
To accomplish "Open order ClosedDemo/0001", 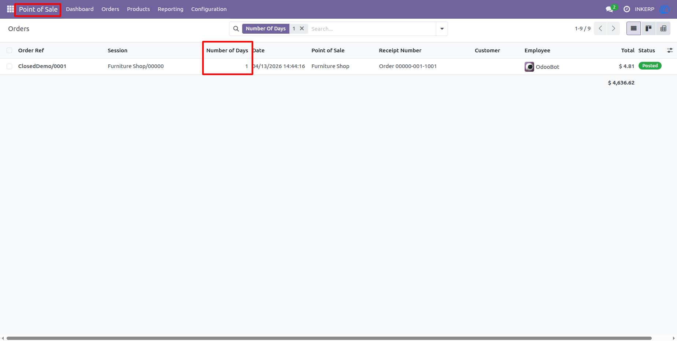I will [42, 66].
